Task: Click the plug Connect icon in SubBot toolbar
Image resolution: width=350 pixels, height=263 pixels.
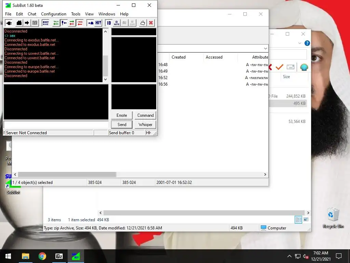Action: pyautogui.click(x=9, y=23)
